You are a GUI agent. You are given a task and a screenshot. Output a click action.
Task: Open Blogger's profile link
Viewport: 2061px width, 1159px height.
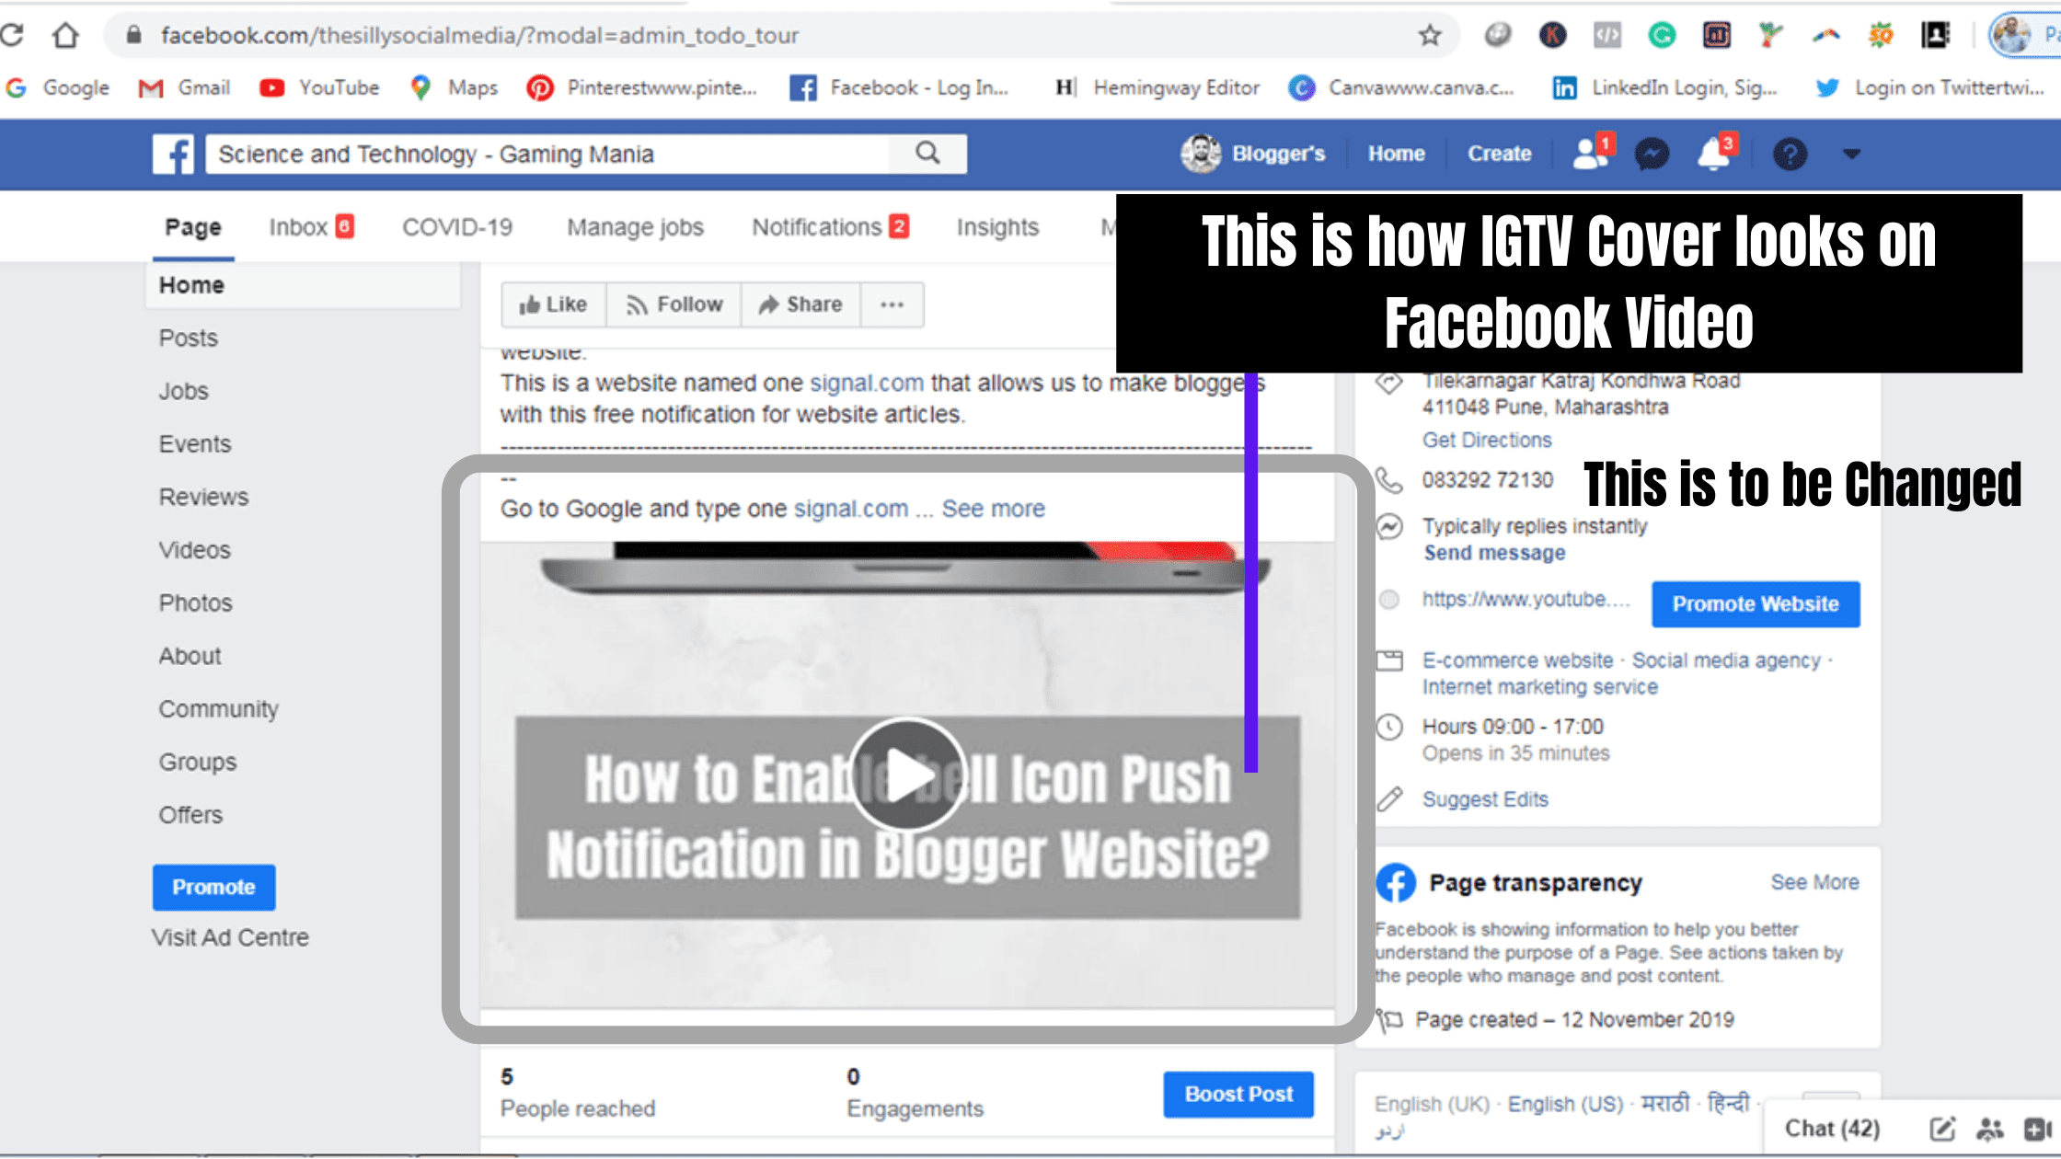1253,154
